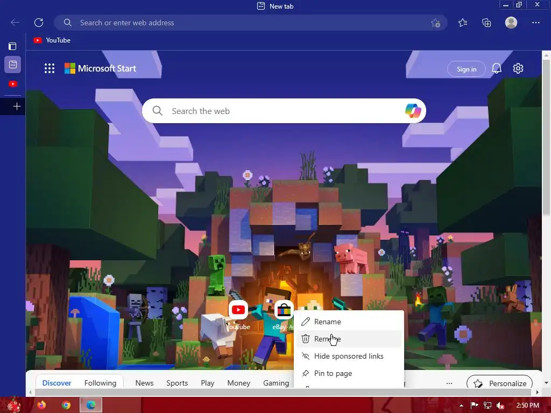Add a new tab with plus button
Screen dimensions: 551x413
pos(17,106)
